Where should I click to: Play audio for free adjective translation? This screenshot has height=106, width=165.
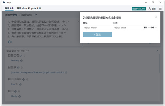tap(20, 84)
